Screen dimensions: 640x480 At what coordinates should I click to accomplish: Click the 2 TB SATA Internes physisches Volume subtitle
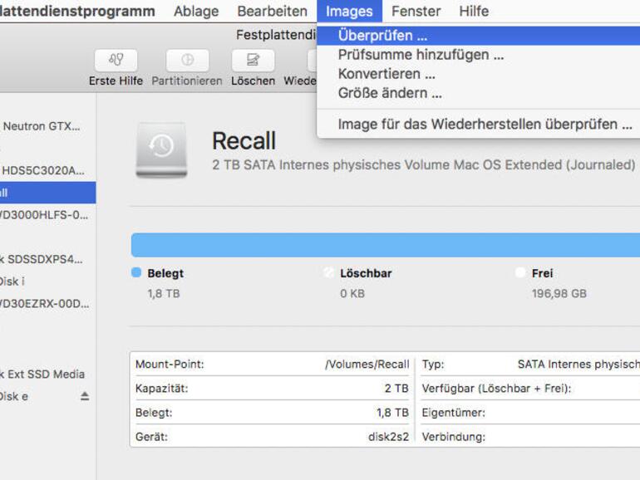424,164
